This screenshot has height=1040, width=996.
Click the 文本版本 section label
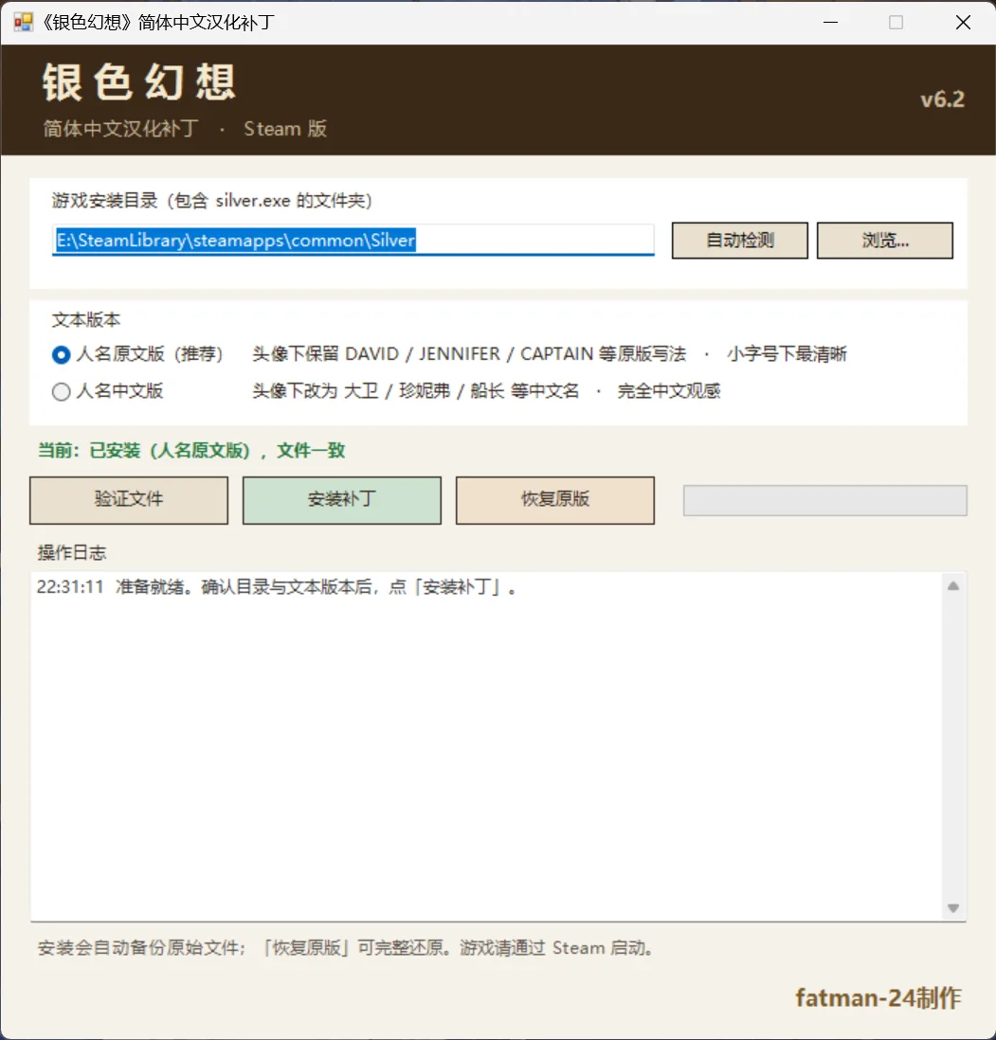click(86, 320)
